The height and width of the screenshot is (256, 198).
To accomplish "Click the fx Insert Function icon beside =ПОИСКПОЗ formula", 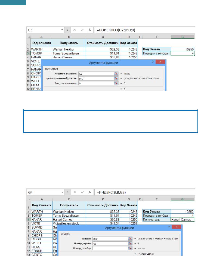I will (89, 30).
